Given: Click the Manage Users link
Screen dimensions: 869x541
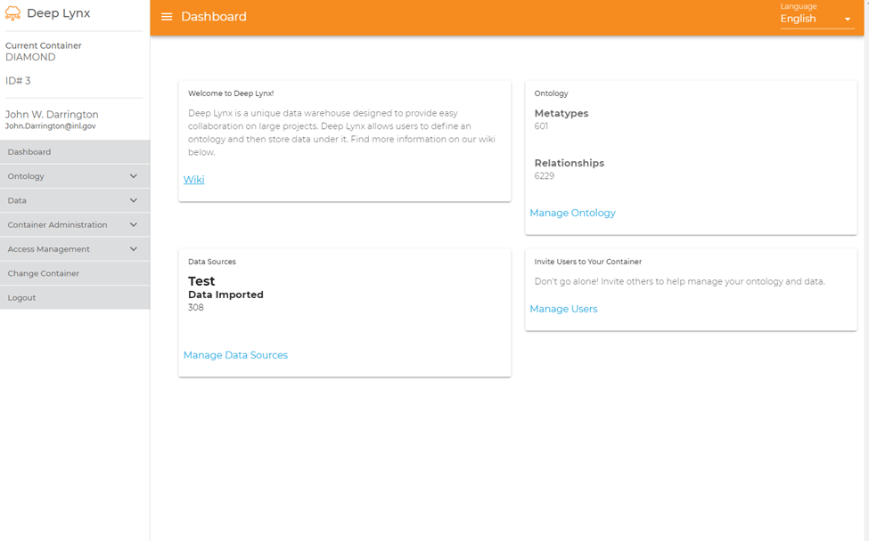Looking at the screenshot, I should (563, 310).
